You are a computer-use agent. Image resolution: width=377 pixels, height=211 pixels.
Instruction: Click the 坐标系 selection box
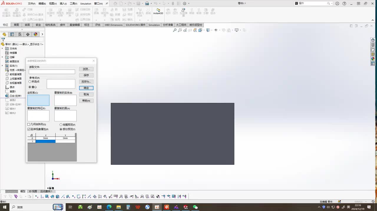click(x=38, y=100)
